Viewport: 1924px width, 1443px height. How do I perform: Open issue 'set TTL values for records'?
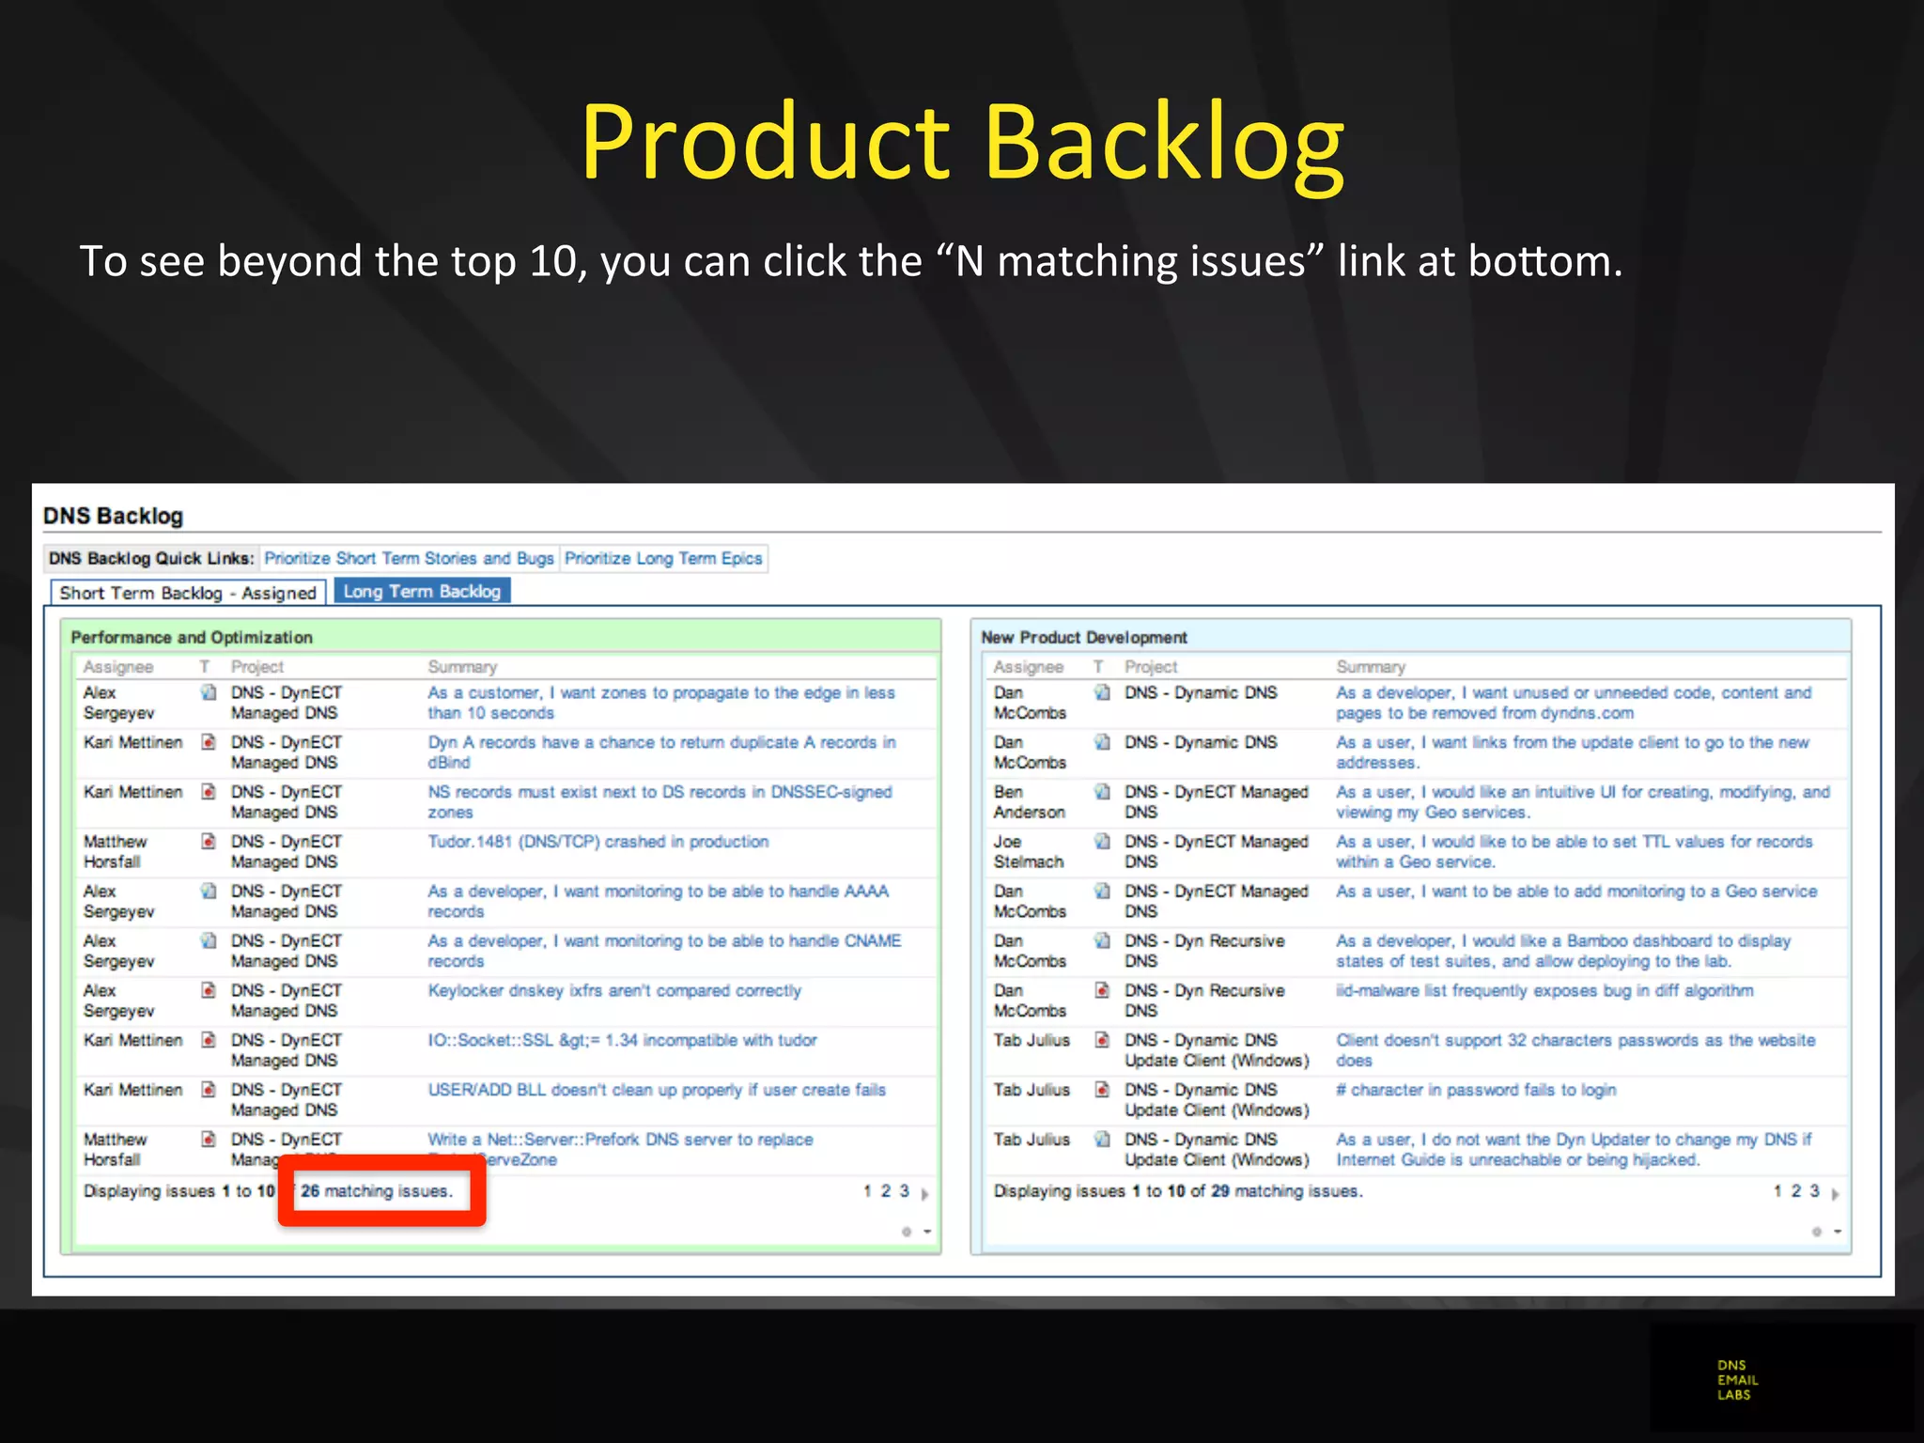1575,852
